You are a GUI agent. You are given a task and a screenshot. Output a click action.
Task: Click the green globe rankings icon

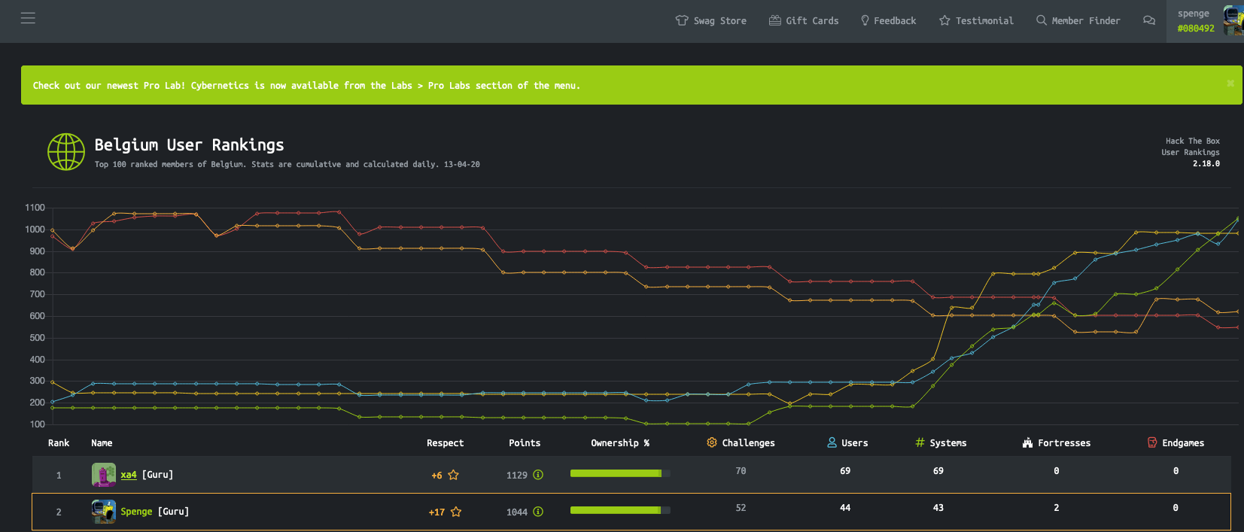coord(66,152)
